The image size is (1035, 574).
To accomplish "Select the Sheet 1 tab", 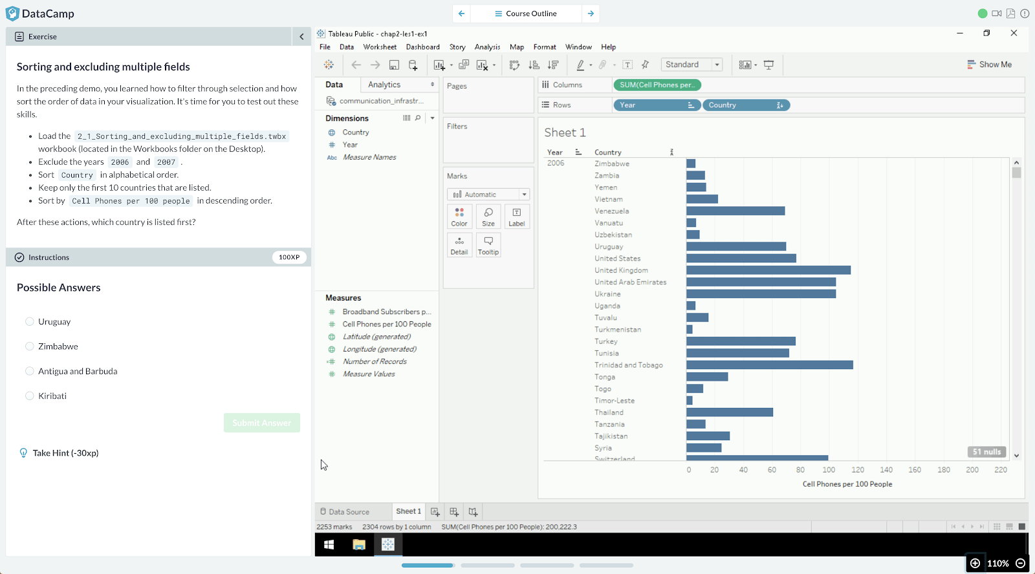I will pos(408,511).
